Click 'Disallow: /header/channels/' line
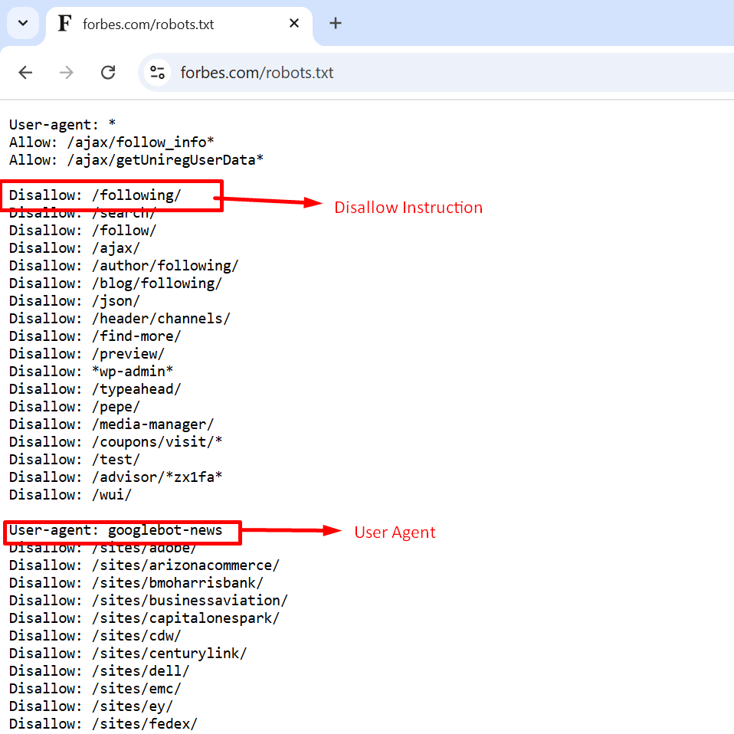 [x=120, y=319]
